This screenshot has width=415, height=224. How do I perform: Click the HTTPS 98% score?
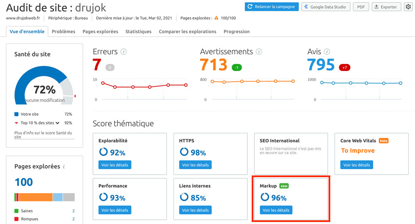(198, 153)
